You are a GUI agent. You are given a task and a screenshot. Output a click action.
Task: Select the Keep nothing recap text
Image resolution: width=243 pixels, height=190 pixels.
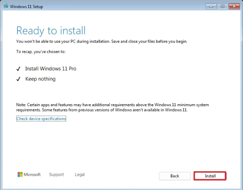click(x=41, y=79)
